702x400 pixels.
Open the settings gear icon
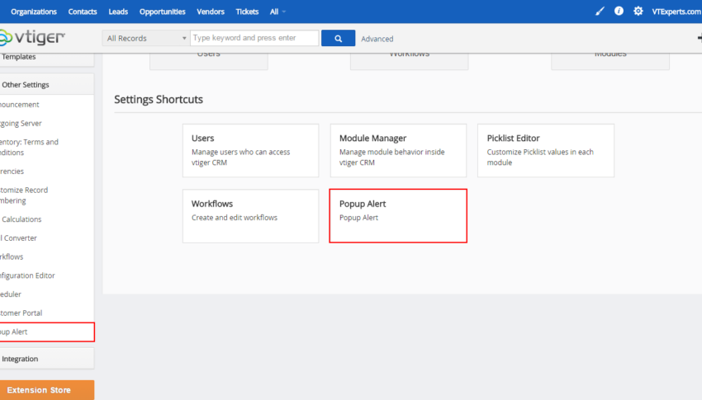point(638,12)
